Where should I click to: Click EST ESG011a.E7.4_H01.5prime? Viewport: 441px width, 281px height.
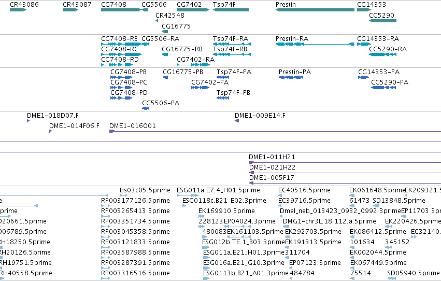pos(188,195)
